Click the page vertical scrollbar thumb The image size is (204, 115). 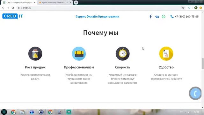pos(203,64)
